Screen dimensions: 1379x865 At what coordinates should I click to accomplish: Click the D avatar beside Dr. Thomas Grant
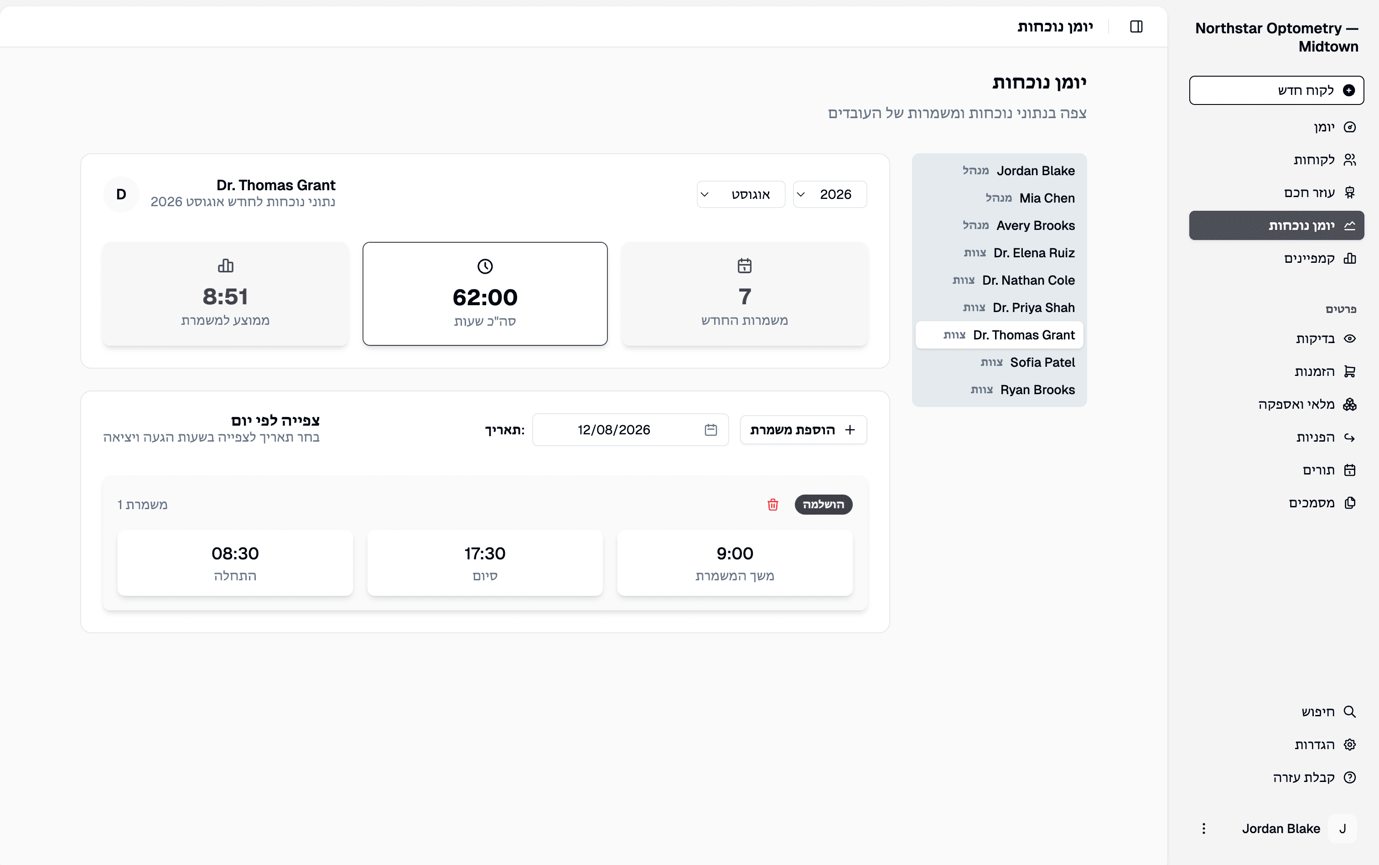(121, 194)
